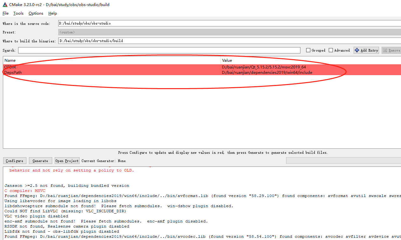Open the Options menu
This screenshot has width=401, height=240.
coord(36,13)
